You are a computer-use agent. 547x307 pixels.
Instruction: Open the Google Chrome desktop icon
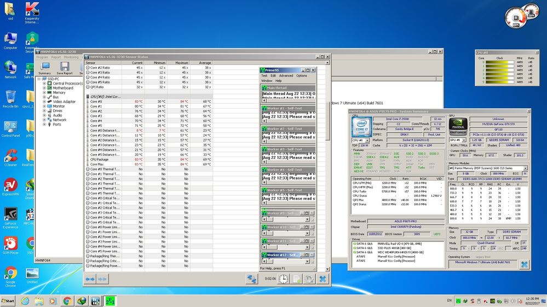coord(10,277)
